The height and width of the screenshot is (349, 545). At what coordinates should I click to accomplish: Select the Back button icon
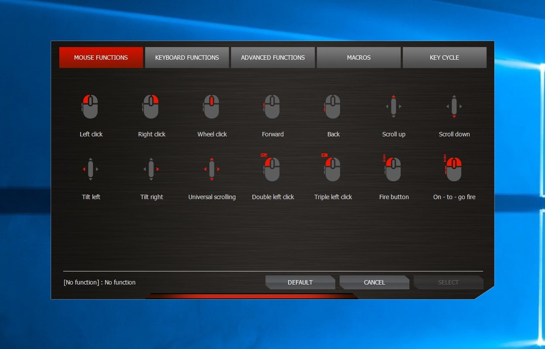pos(332,107)
